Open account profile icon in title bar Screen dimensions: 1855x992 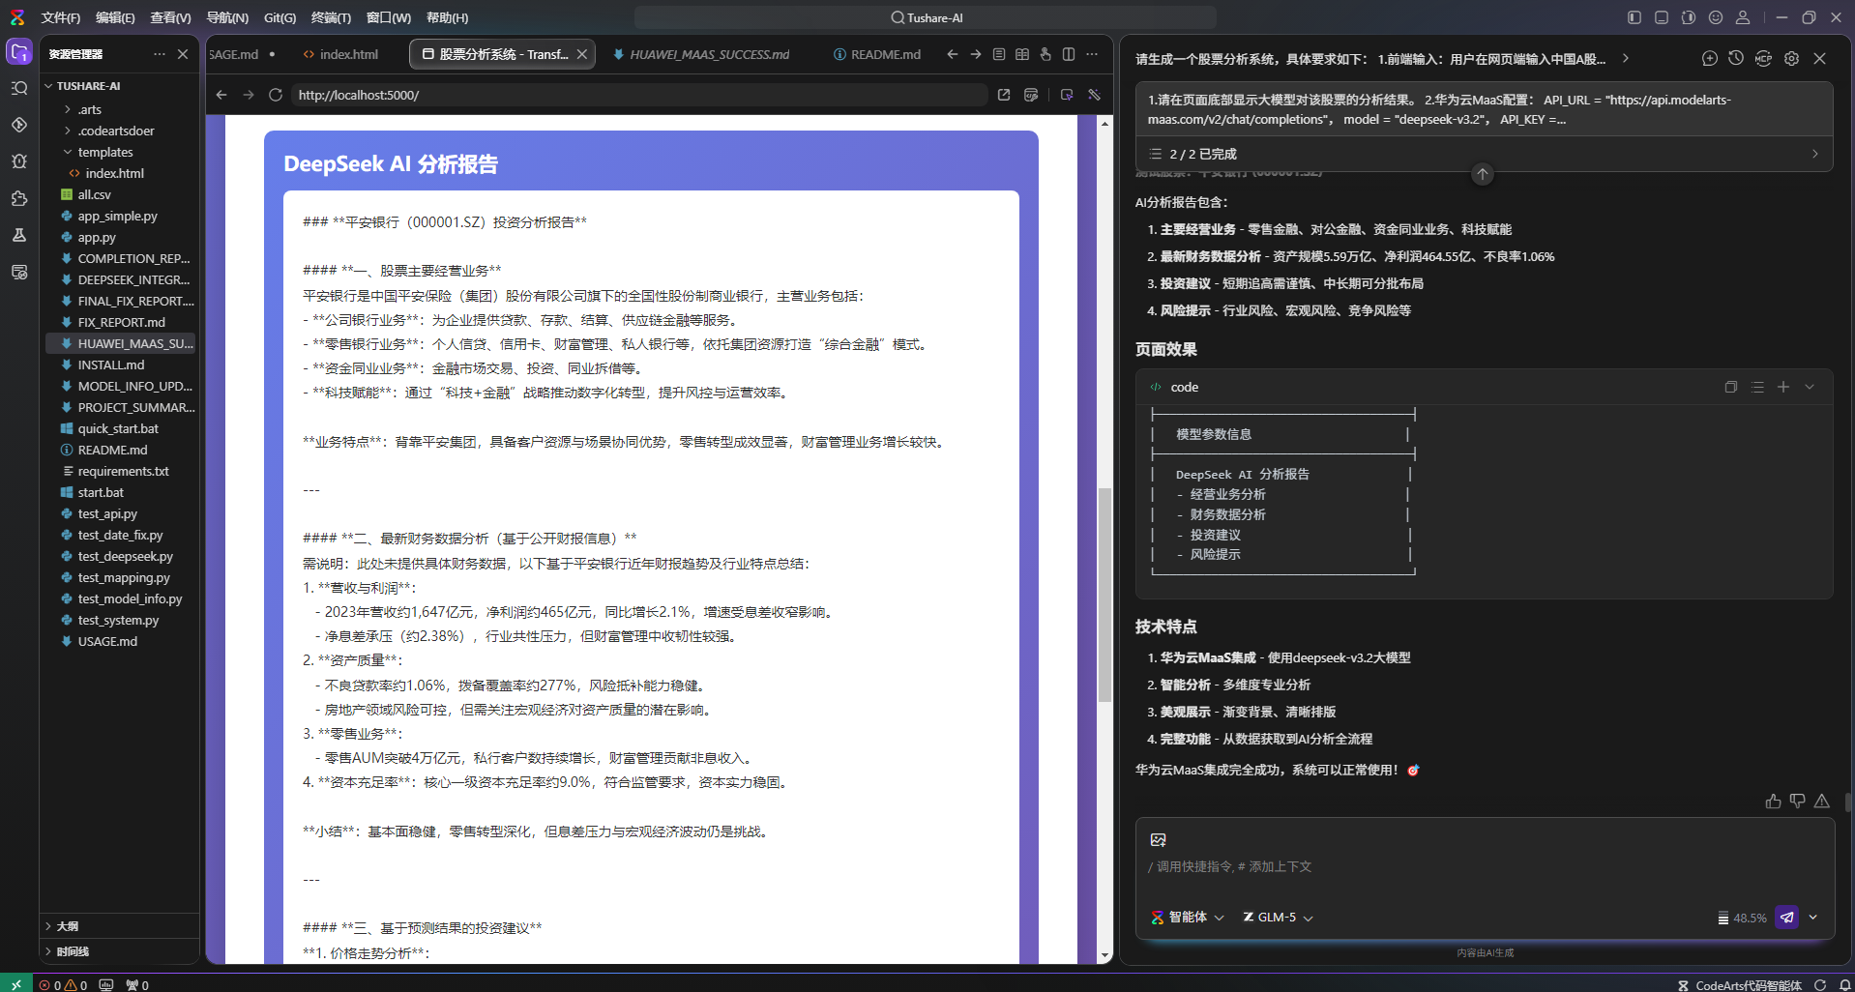pyautogui.click(x=1743, y=17)
